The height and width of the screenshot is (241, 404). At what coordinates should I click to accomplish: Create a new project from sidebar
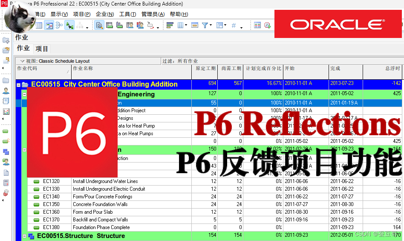(x=6, y=40)
